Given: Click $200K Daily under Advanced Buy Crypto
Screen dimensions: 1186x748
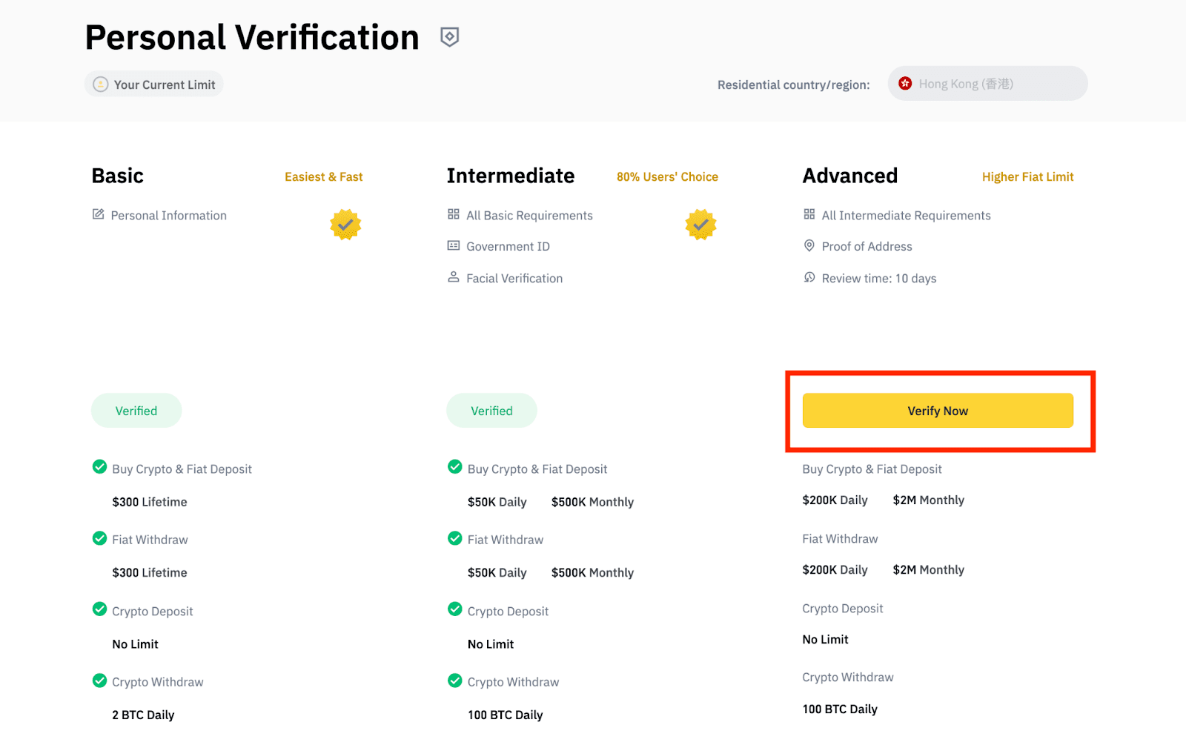Looking at the screenshot, I should point(835,500).
